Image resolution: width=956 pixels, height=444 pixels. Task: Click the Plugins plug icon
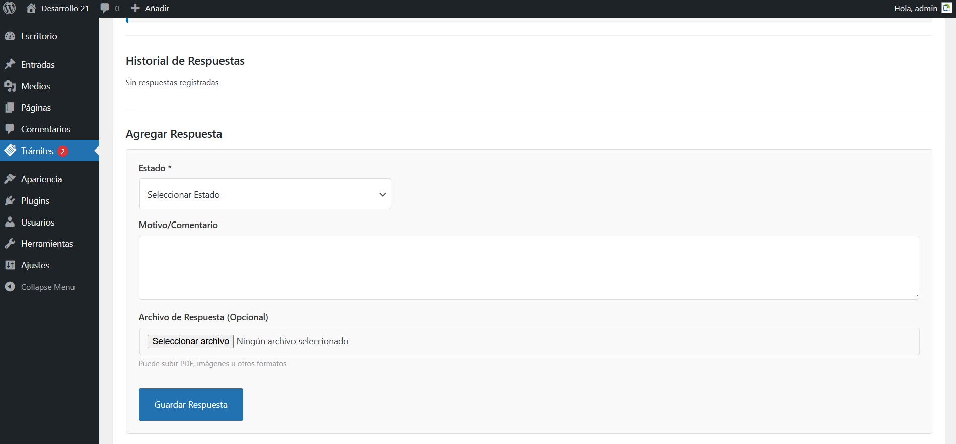(x=10, y=201)
